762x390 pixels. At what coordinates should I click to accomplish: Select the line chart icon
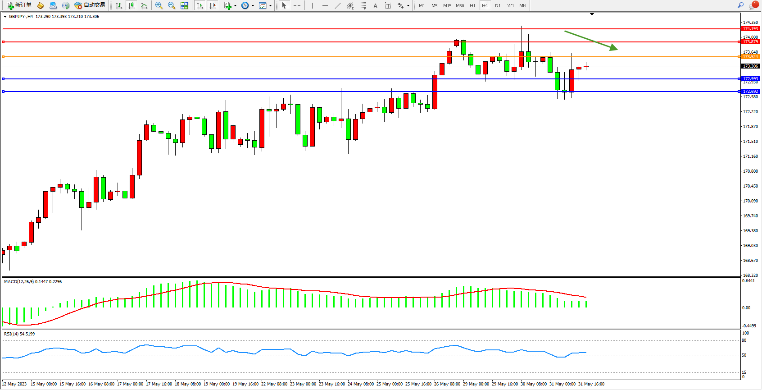coord(144,5)
